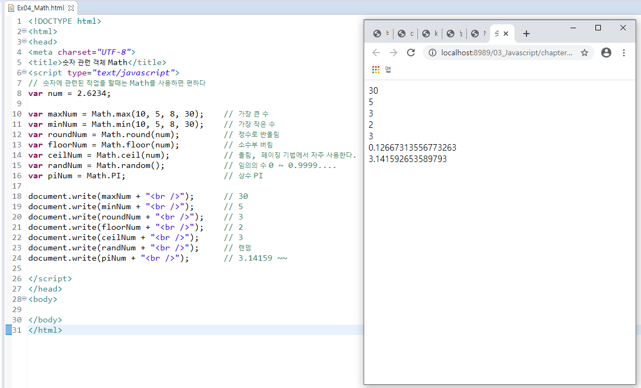Go back in the Chrome browser

376,53
